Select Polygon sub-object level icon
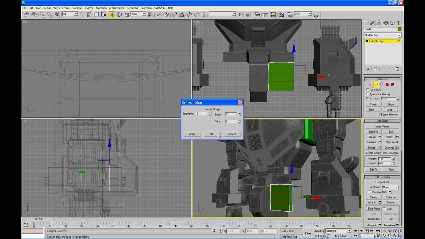This screenshot has width=425, height=239. 387,84
